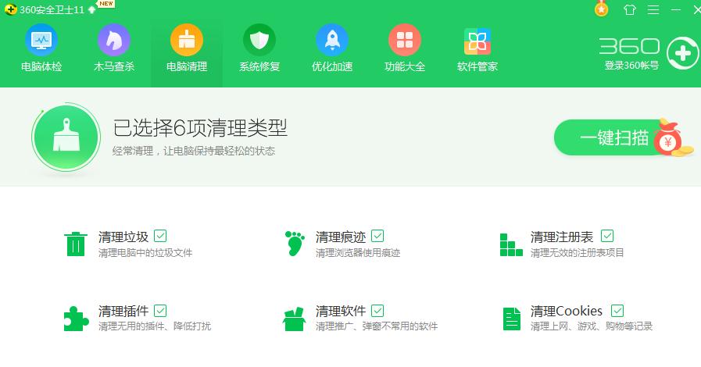
Task: Open 优化加速 rocket icon
Action: click(331, 40)
